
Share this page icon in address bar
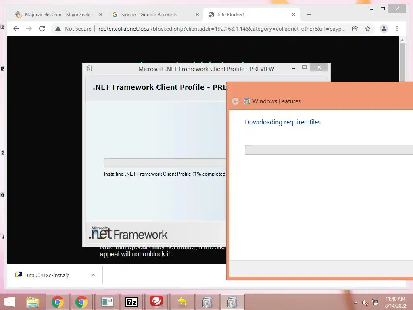point(355,29)
